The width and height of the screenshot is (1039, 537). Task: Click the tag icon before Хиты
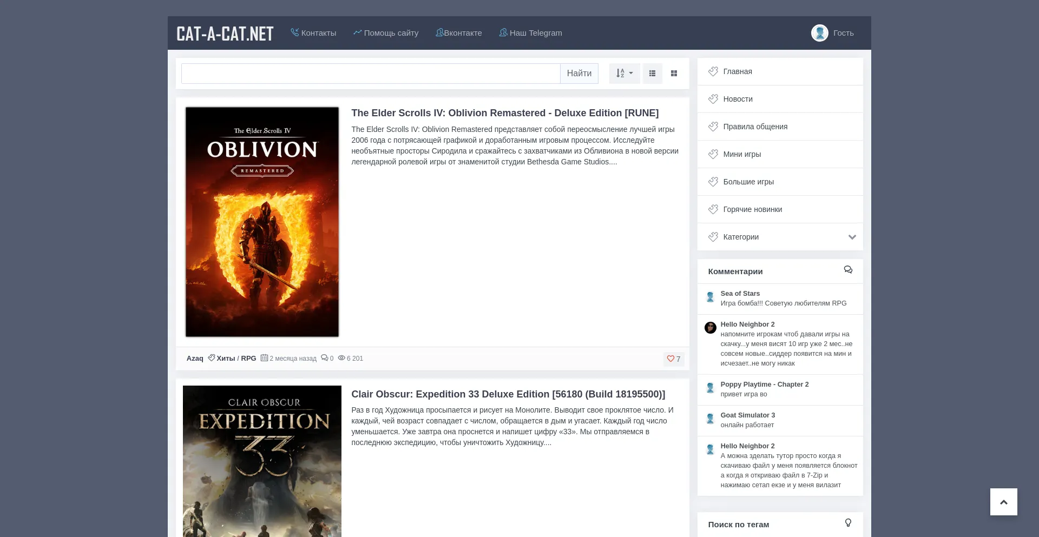tap(212, 358)
